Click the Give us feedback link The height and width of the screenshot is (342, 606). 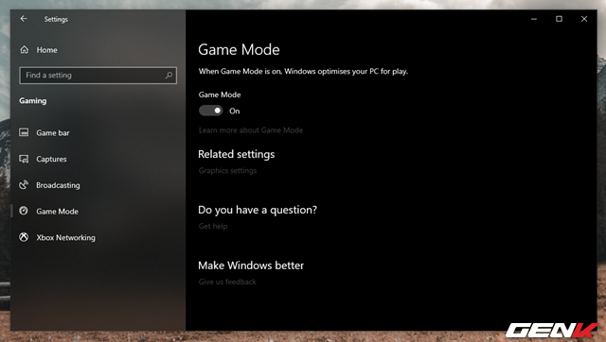click(227, 282)
